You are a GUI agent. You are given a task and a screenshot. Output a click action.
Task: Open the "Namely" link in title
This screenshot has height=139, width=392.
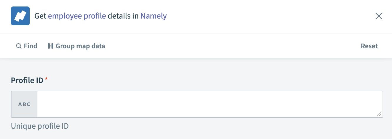tap(154, 16)
